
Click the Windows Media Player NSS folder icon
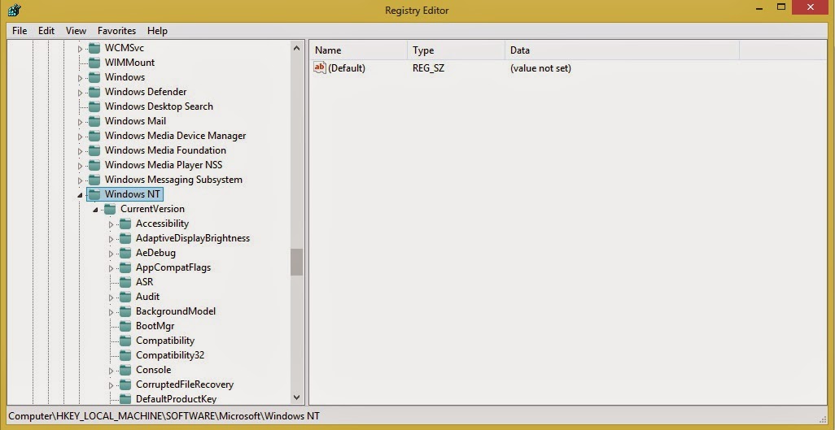coord(94,165)
